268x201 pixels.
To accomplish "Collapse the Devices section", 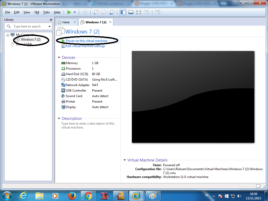I will pos(59,57).
